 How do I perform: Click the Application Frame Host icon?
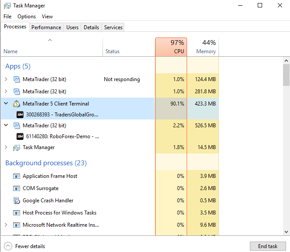point(17,176)
